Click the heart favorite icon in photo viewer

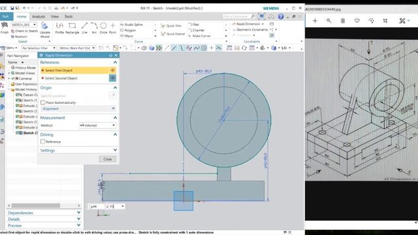[x=357, y=20]
